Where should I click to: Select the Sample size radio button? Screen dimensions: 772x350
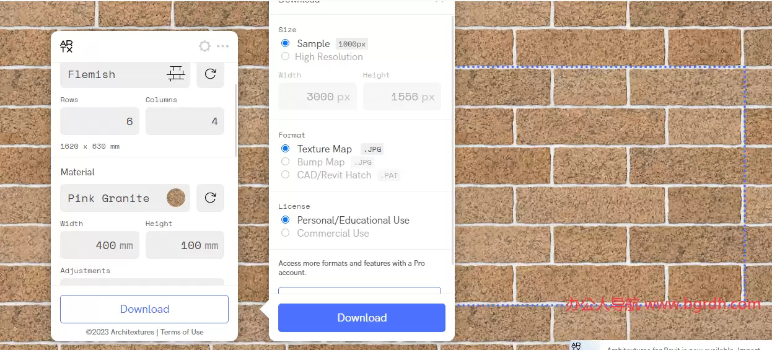(x=285, y=43)
